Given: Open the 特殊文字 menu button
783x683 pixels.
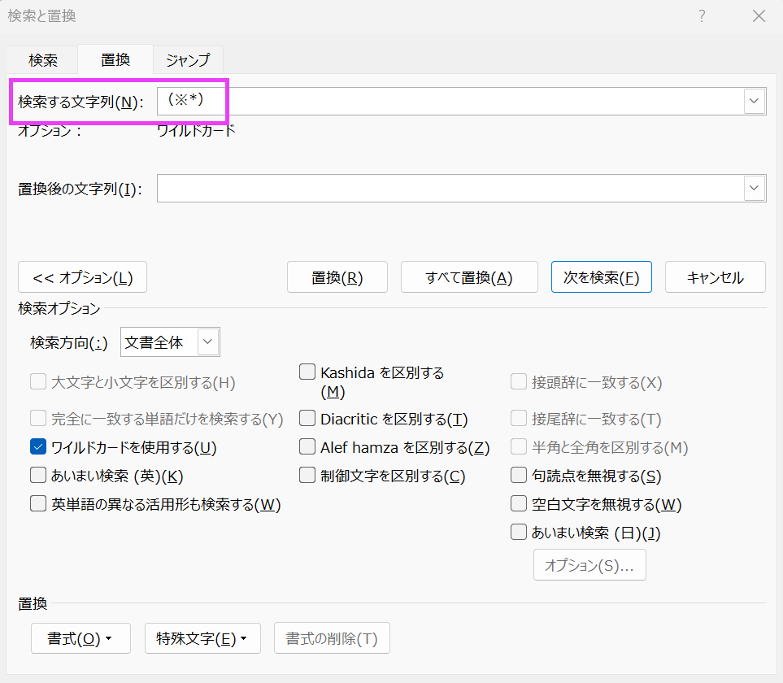Looking at the screenshot, I should point(202,638).
